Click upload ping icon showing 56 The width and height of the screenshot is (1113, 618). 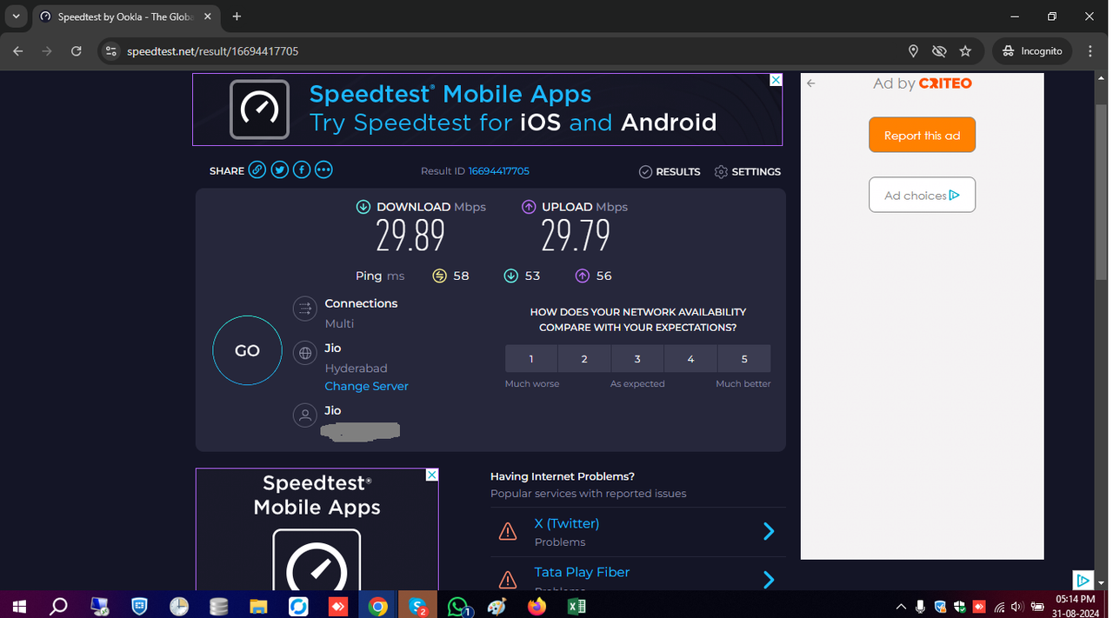583,276
